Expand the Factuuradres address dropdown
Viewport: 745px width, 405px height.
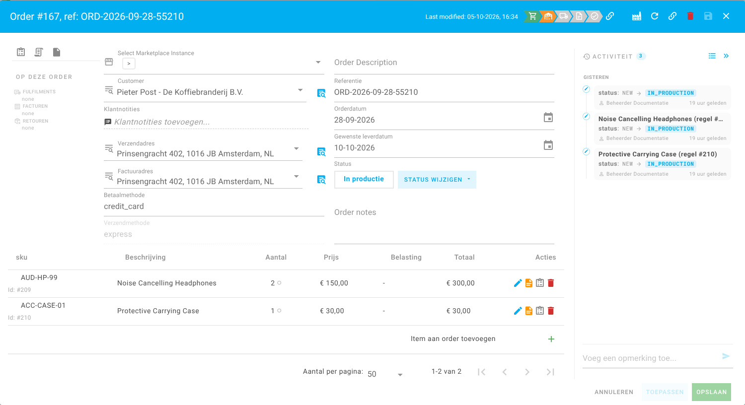coord(297,177)
